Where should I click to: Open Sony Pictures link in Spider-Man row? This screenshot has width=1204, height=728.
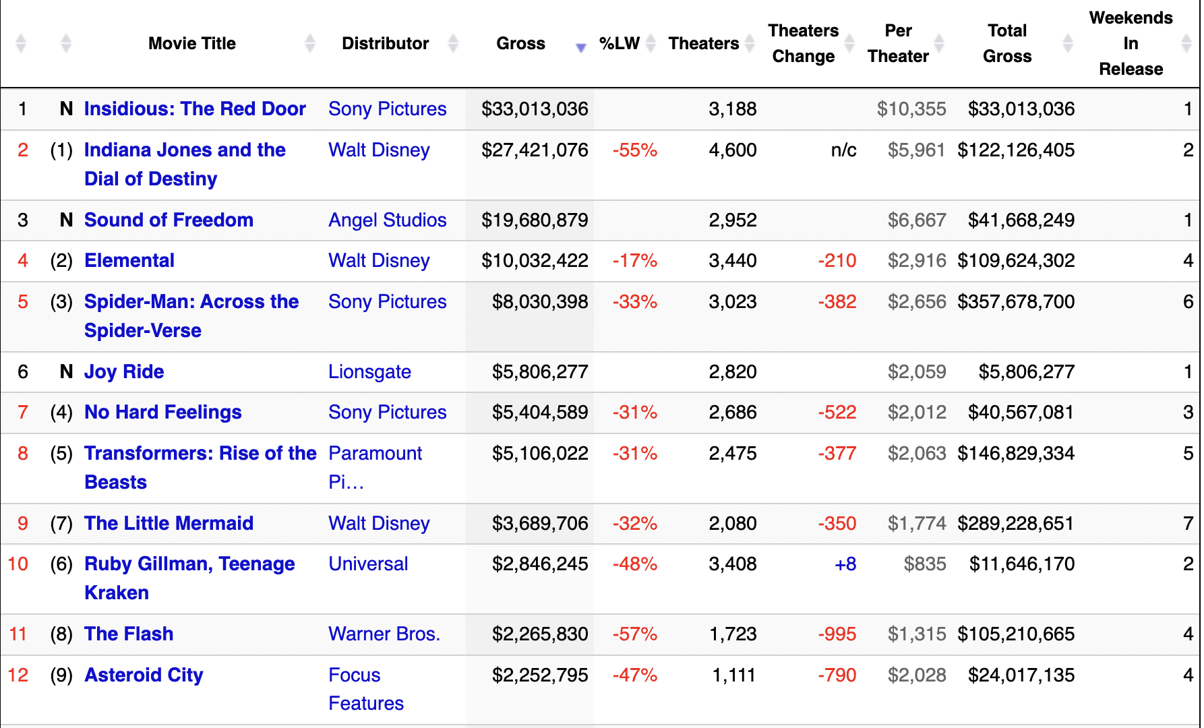coord(388,302)
